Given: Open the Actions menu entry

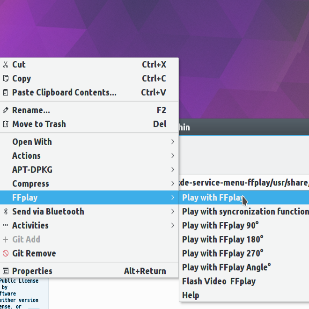Looking at the screenshot, I should 89,156.
